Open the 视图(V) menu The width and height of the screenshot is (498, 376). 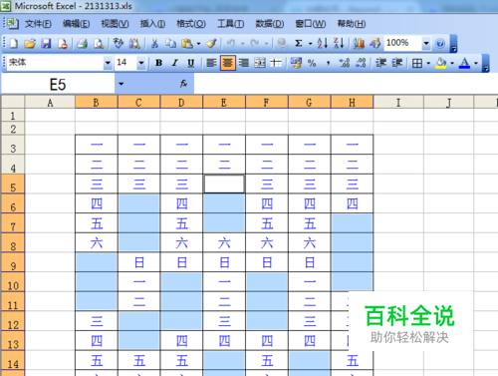115,24
